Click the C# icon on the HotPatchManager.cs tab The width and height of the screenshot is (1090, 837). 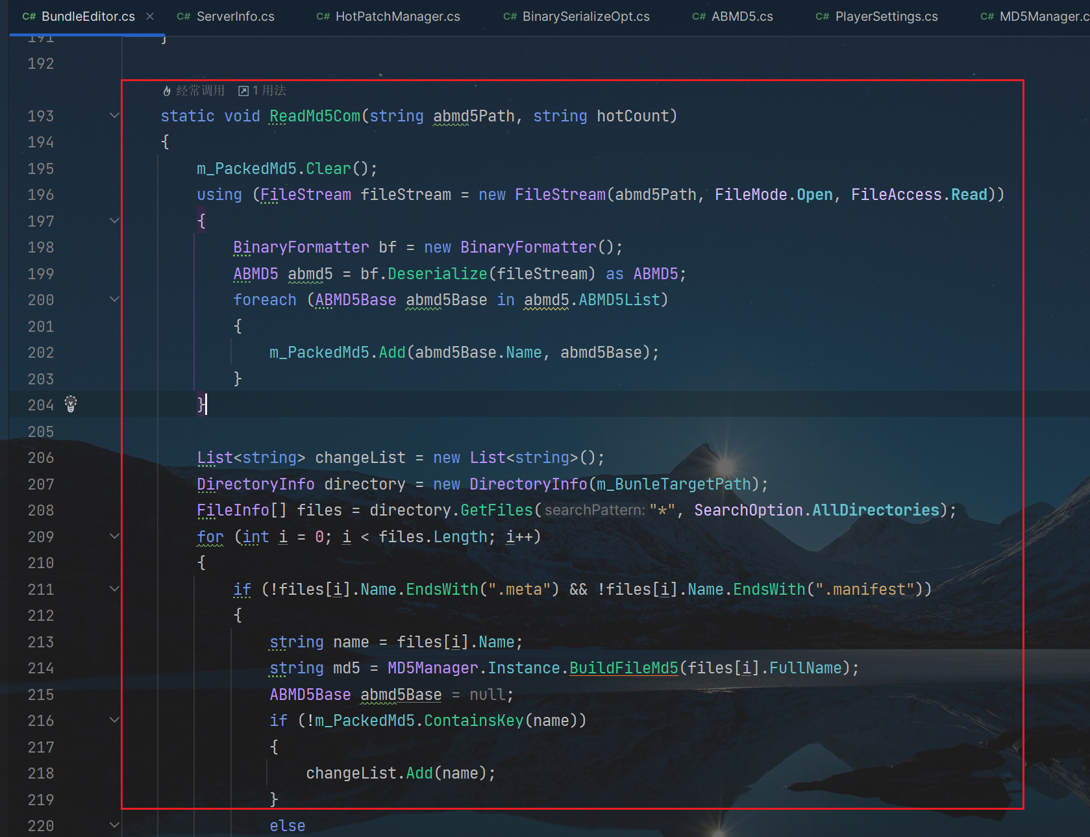323,17
